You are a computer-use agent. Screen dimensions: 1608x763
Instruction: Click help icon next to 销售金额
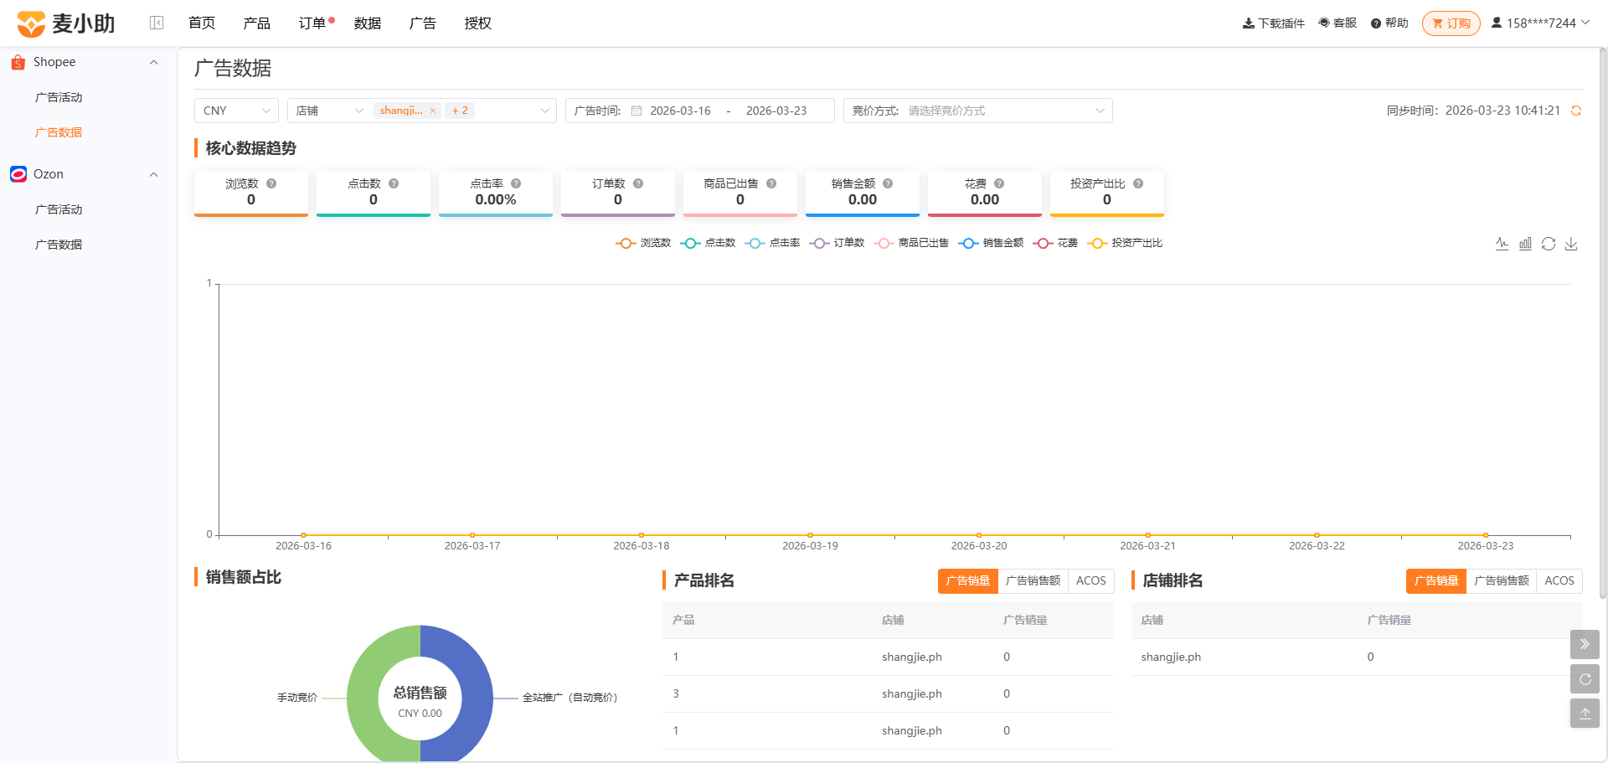coord(888,183)
